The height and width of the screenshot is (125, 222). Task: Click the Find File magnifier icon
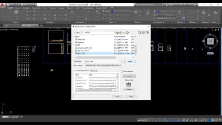coord(140,33)
